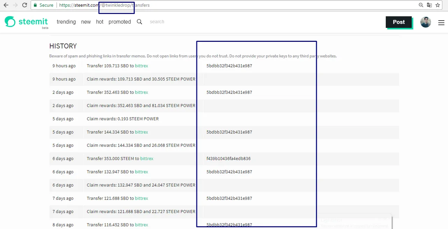Open the promoted posts section
The height and width of the screenshot is (229, 448).
click(x=119, y=22)
